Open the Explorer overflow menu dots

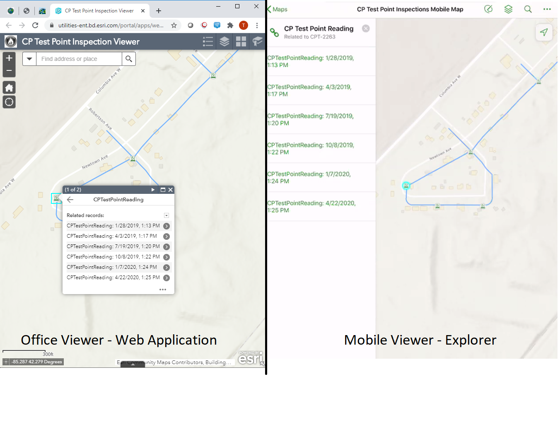click(x=547, y=9)
